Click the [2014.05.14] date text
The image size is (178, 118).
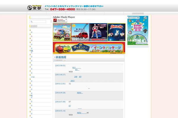pyautogui.click(x=60, y=111)
